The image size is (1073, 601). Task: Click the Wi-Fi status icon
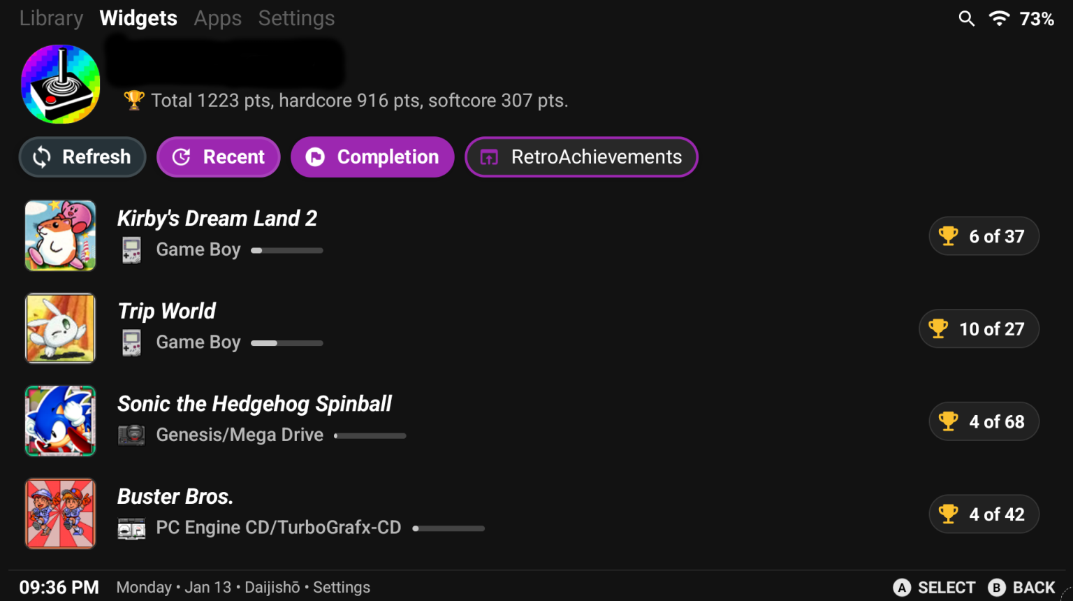coord(999,19)
